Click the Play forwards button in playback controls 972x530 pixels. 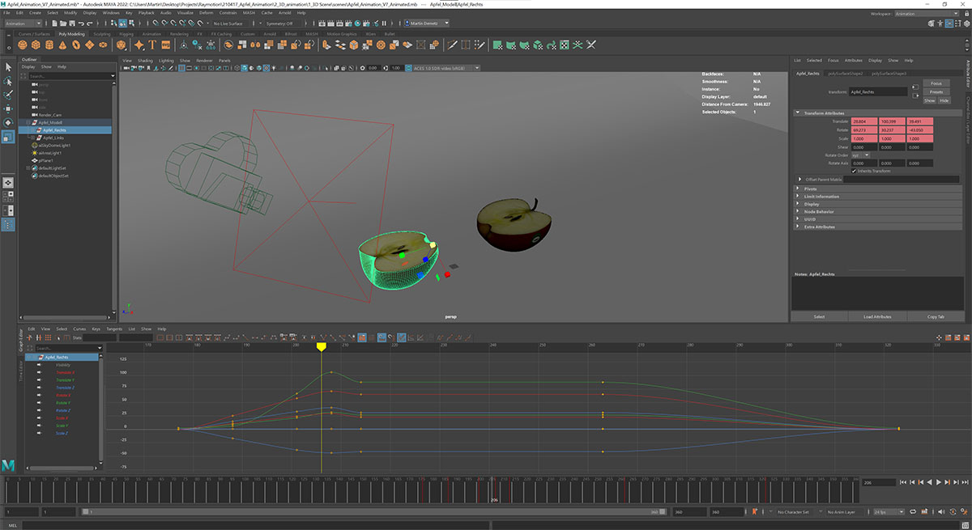938,482
